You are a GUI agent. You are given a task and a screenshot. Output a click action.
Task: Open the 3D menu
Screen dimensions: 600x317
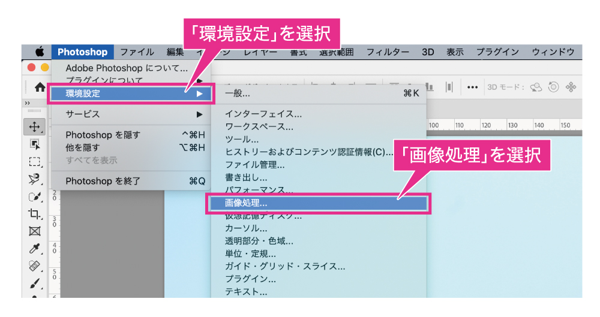point(428,52)
